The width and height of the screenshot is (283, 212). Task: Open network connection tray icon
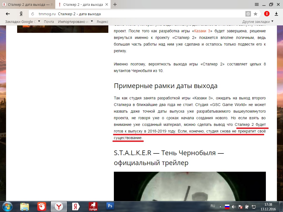click(254, 207)
